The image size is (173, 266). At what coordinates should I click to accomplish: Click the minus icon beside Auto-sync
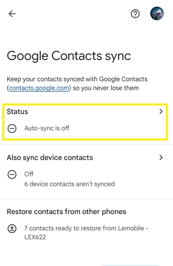12,128
